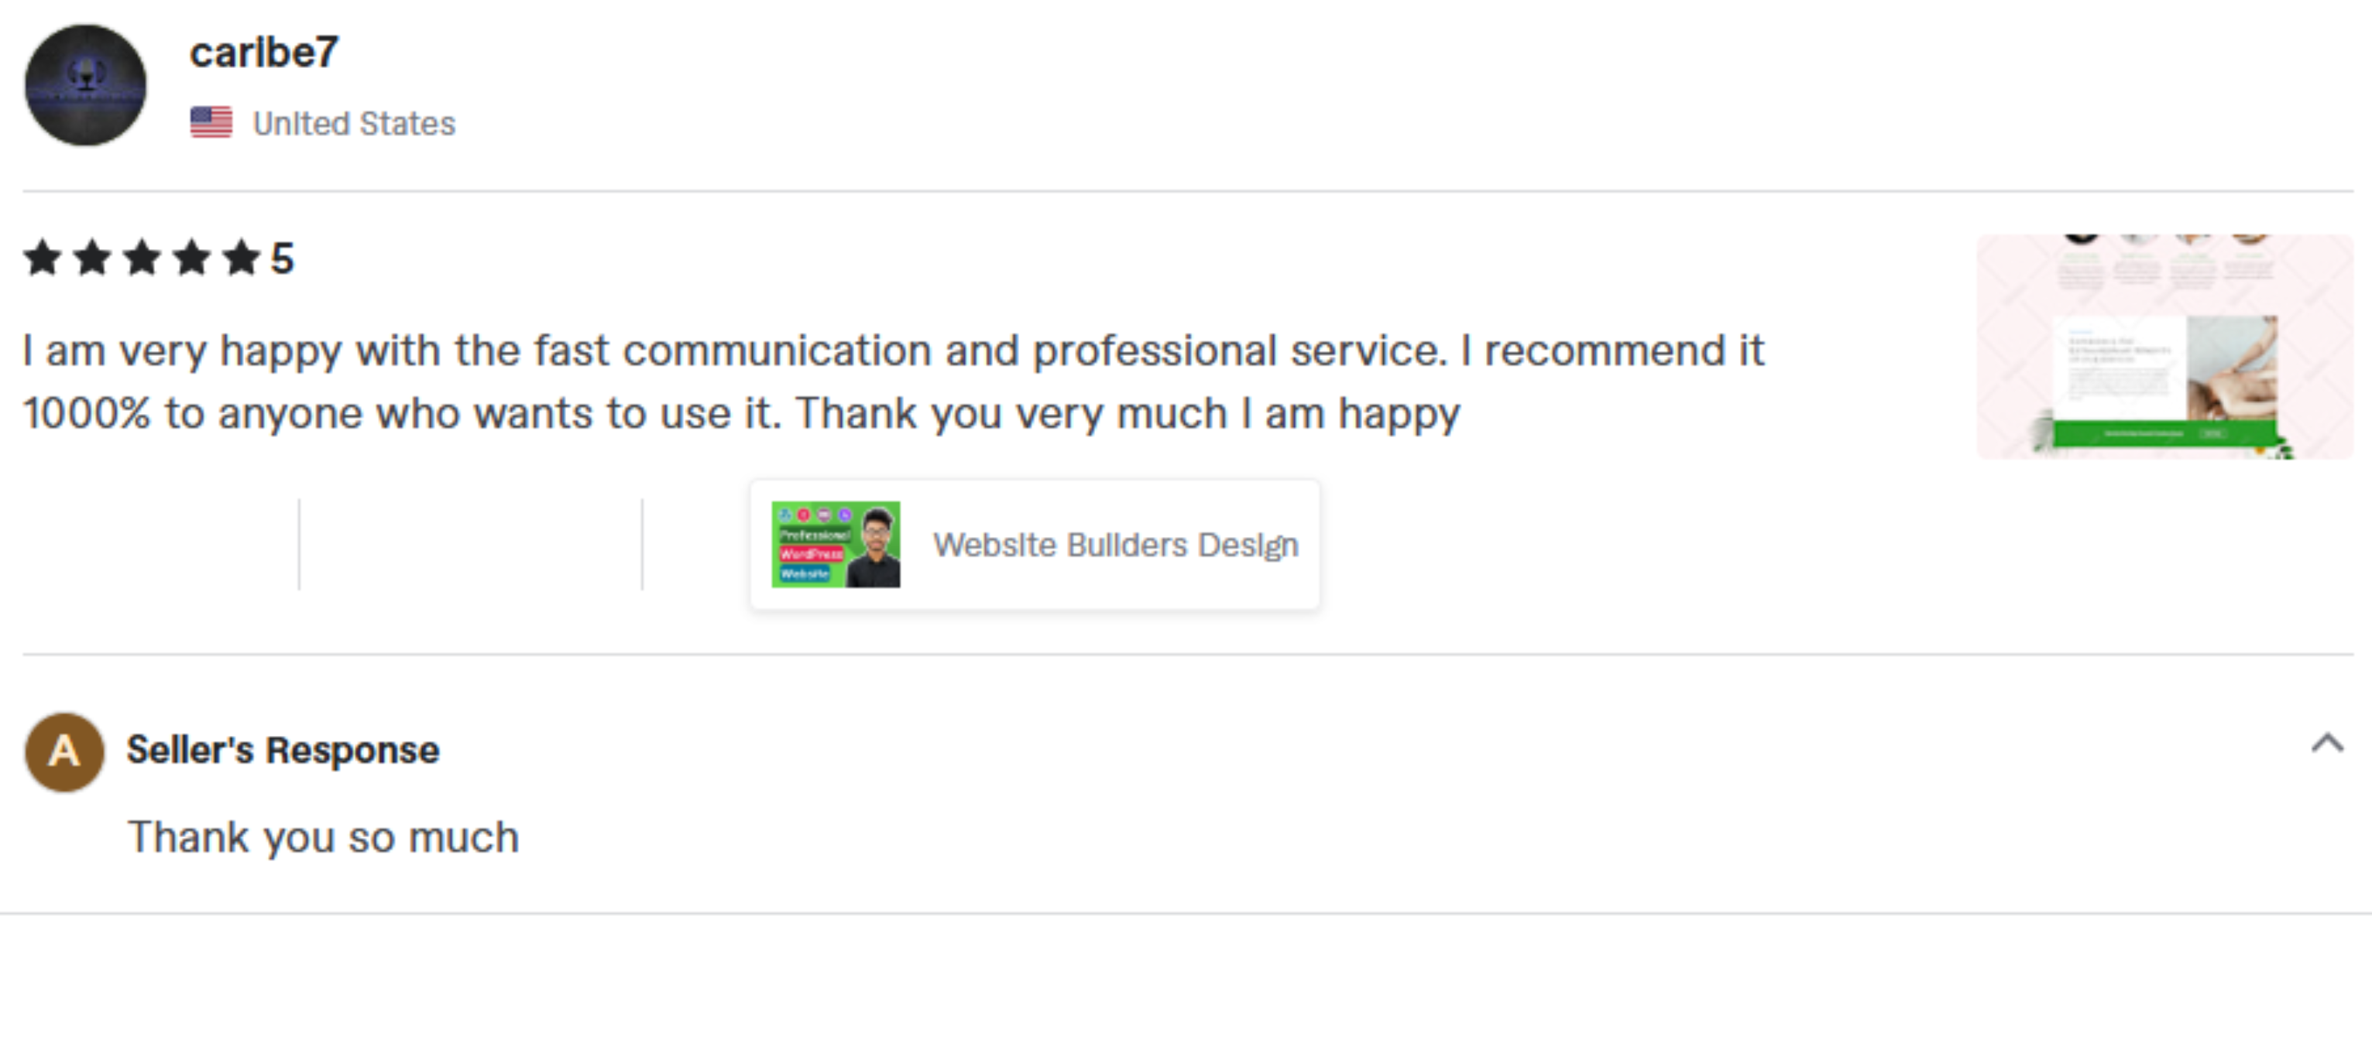This screenshot has width=2372, height=1040.
Task: Click the fourth rating star
Action: (x=191, y=258)
